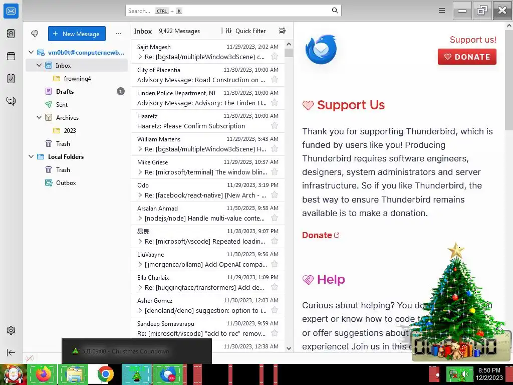Viewport: 513px width, 385px height.
Task: Click the Support us! link
Action: pos(473,40)
